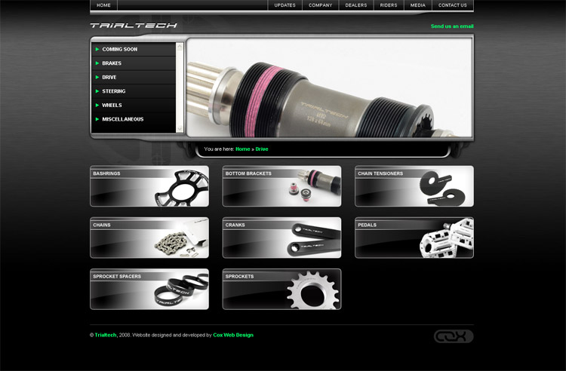This screenshot has width=566, height=371.
Task: Open the Bottom Brackets product tile
Action: (x=282, y=186)
